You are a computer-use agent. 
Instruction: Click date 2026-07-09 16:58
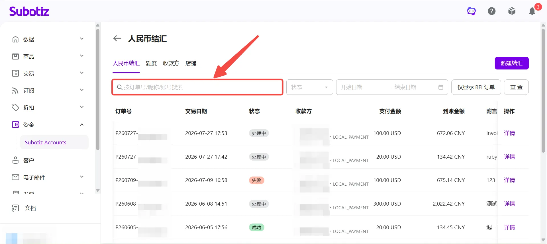pos(206,180)
